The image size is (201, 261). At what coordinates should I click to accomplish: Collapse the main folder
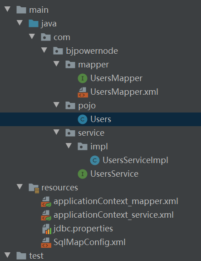7,9
